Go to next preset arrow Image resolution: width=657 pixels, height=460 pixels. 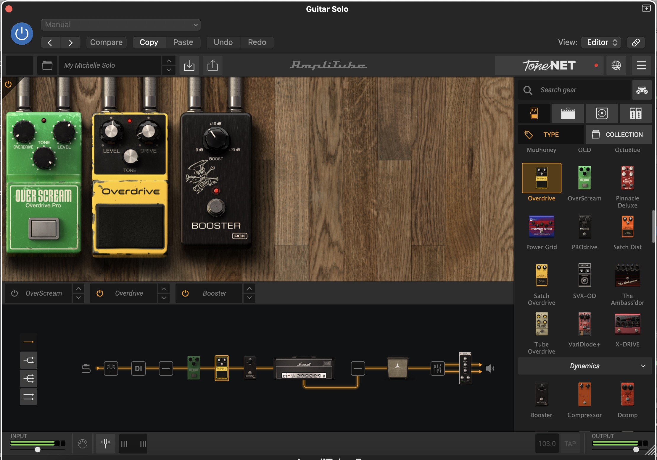point(70,43)
